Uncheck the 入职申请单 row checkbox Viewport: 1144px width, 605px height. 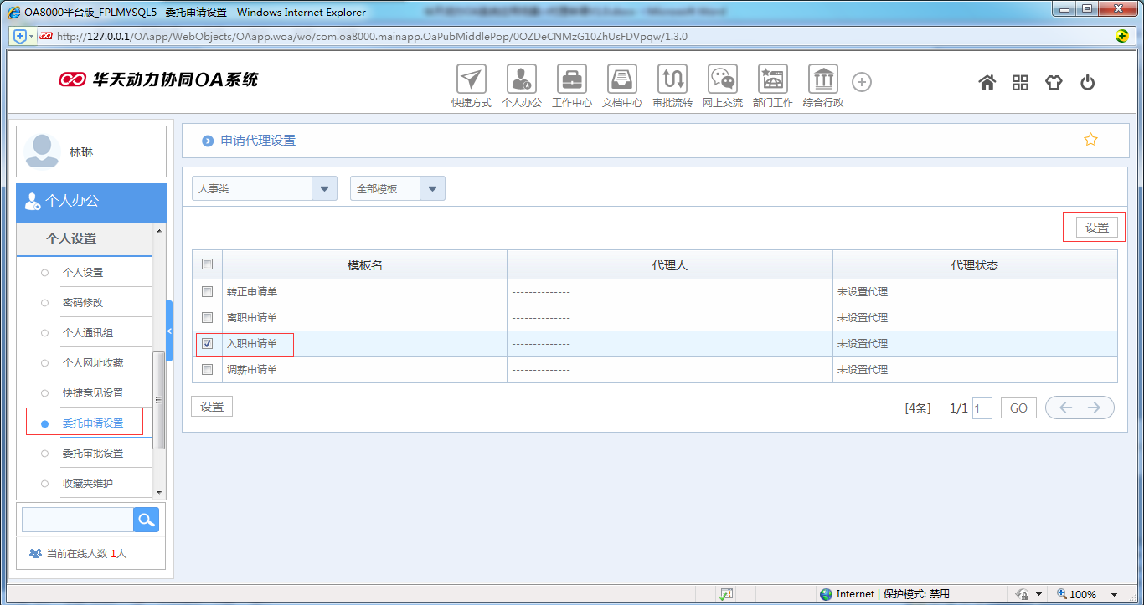click(x=208, y=343)
